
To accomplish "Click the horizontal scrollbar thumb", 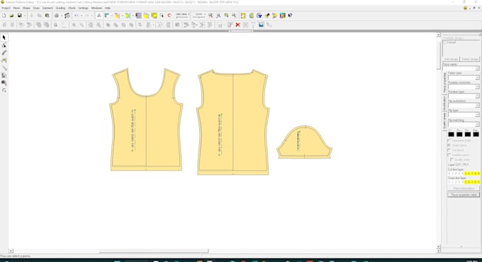I will pos(154,251).
